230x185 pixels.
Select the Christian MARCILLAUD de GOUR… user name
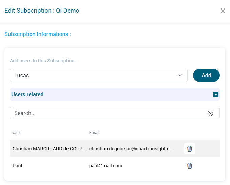pos(49,149)
